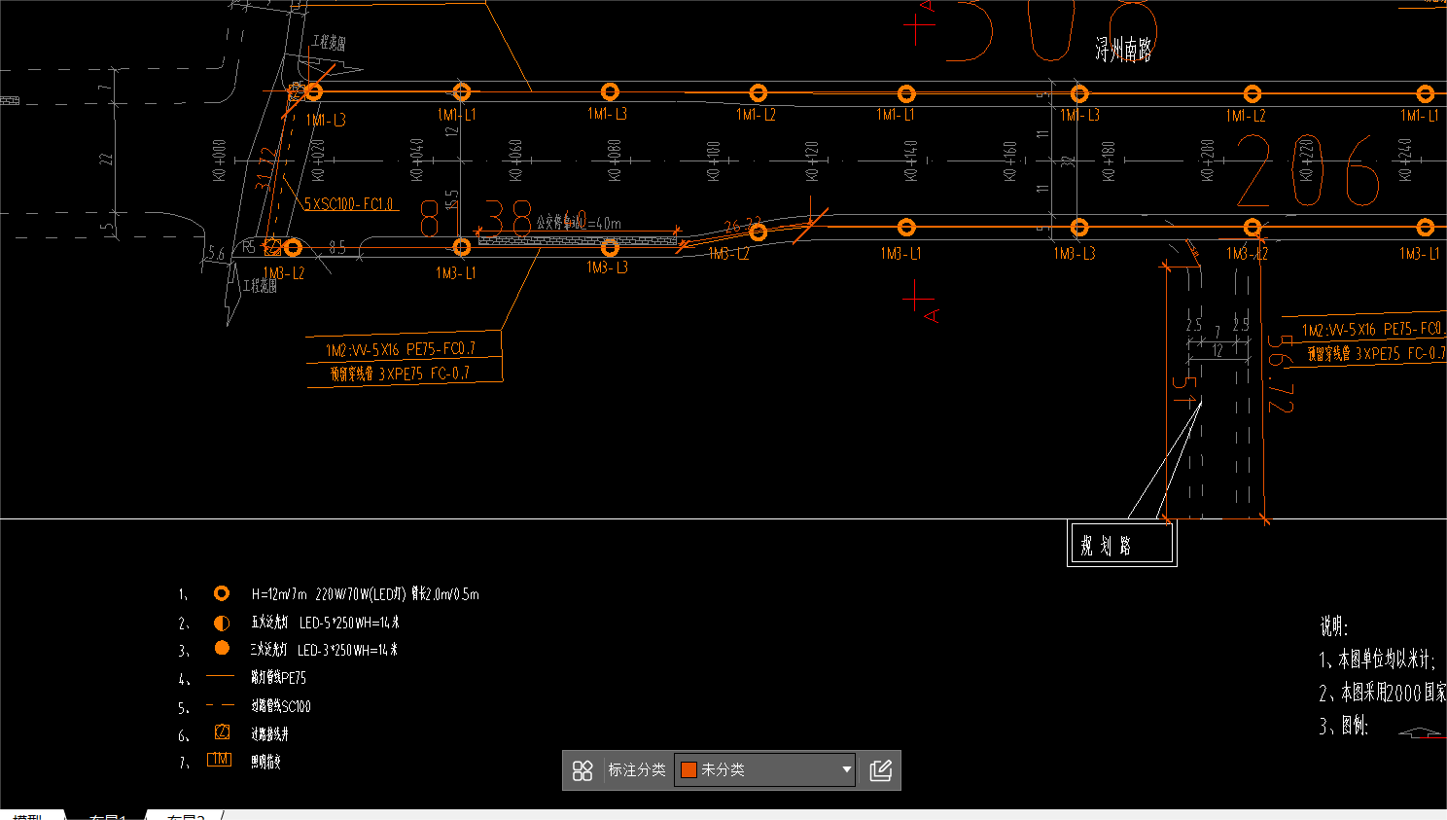
Task: Click station marker K0+240
Action: click(1405, 160)
